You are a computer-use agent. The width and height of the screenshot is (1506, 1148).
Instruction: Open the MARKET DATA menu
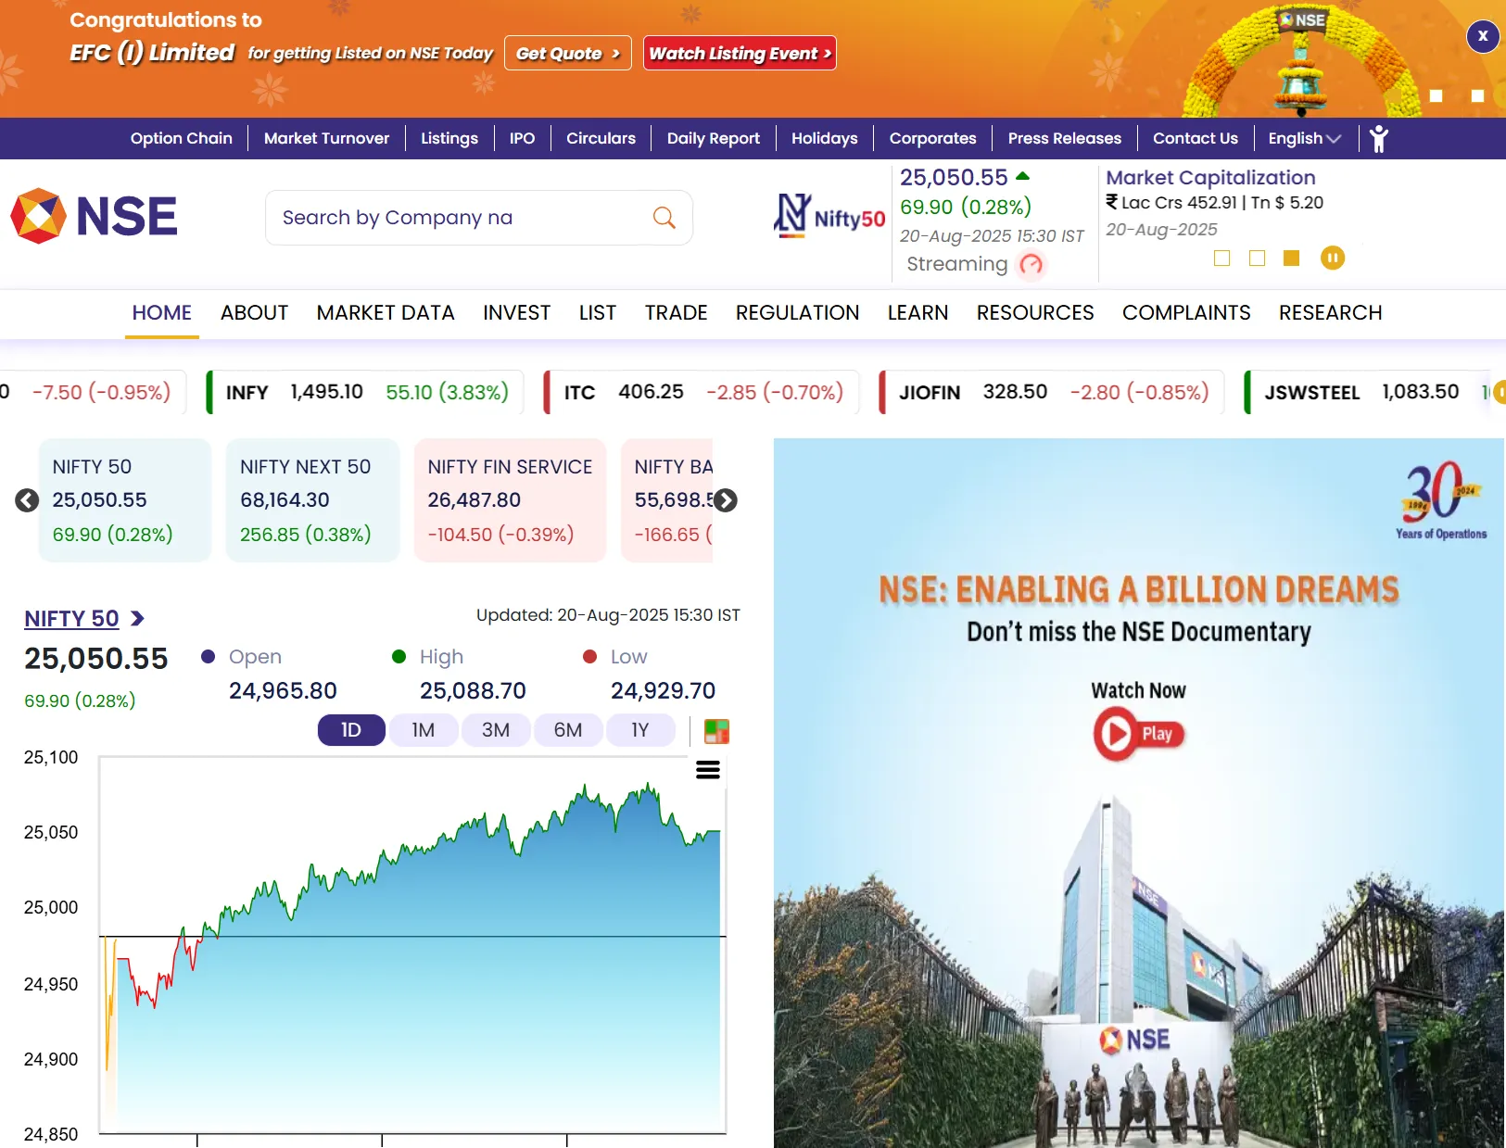pos(385,313)
